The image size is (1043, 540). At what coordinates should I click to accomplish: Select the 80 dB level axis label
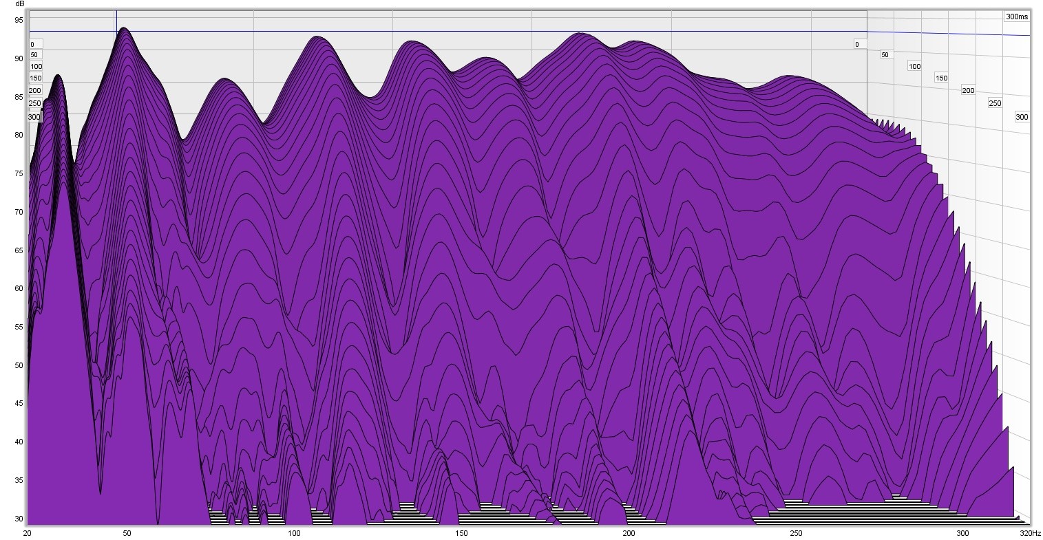click(x=19, y=135)
